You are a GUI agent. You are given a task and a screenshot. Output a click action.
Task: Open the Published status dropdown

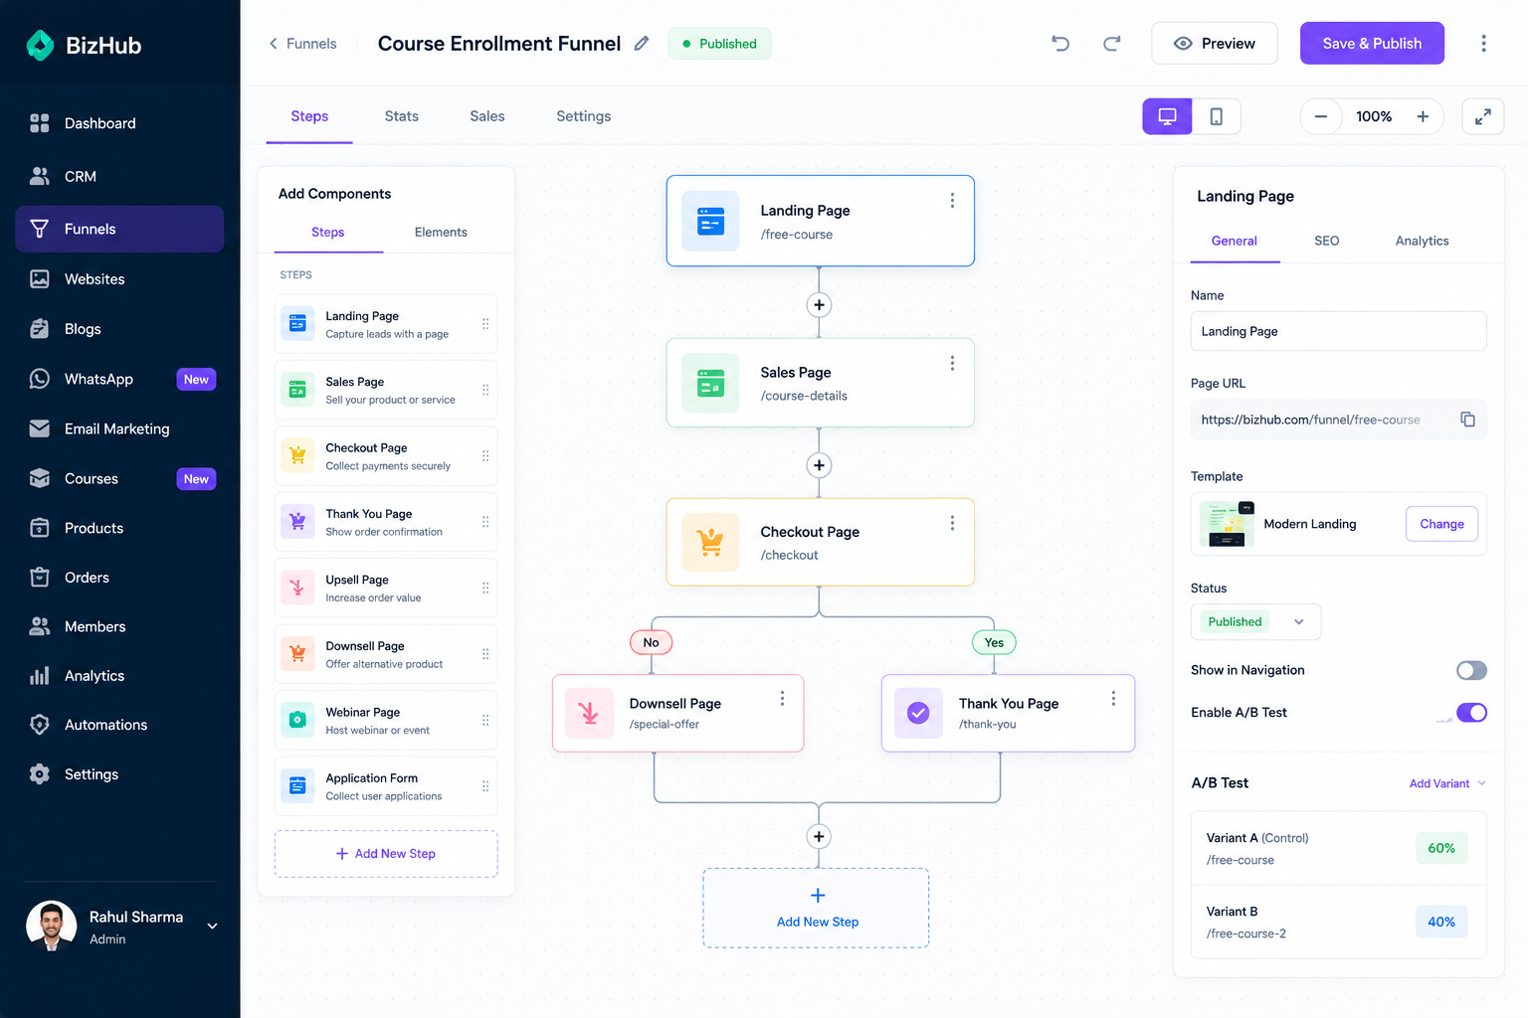tap(1255, 622)
